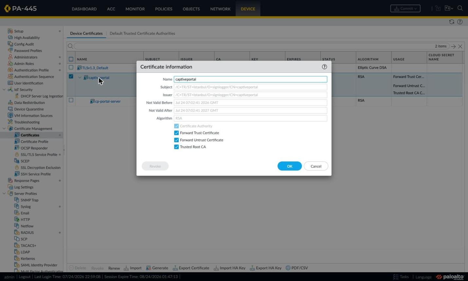Screen dimensions: 468x281
Task: Click the filter search icon above the table
Action: [70, 46]
